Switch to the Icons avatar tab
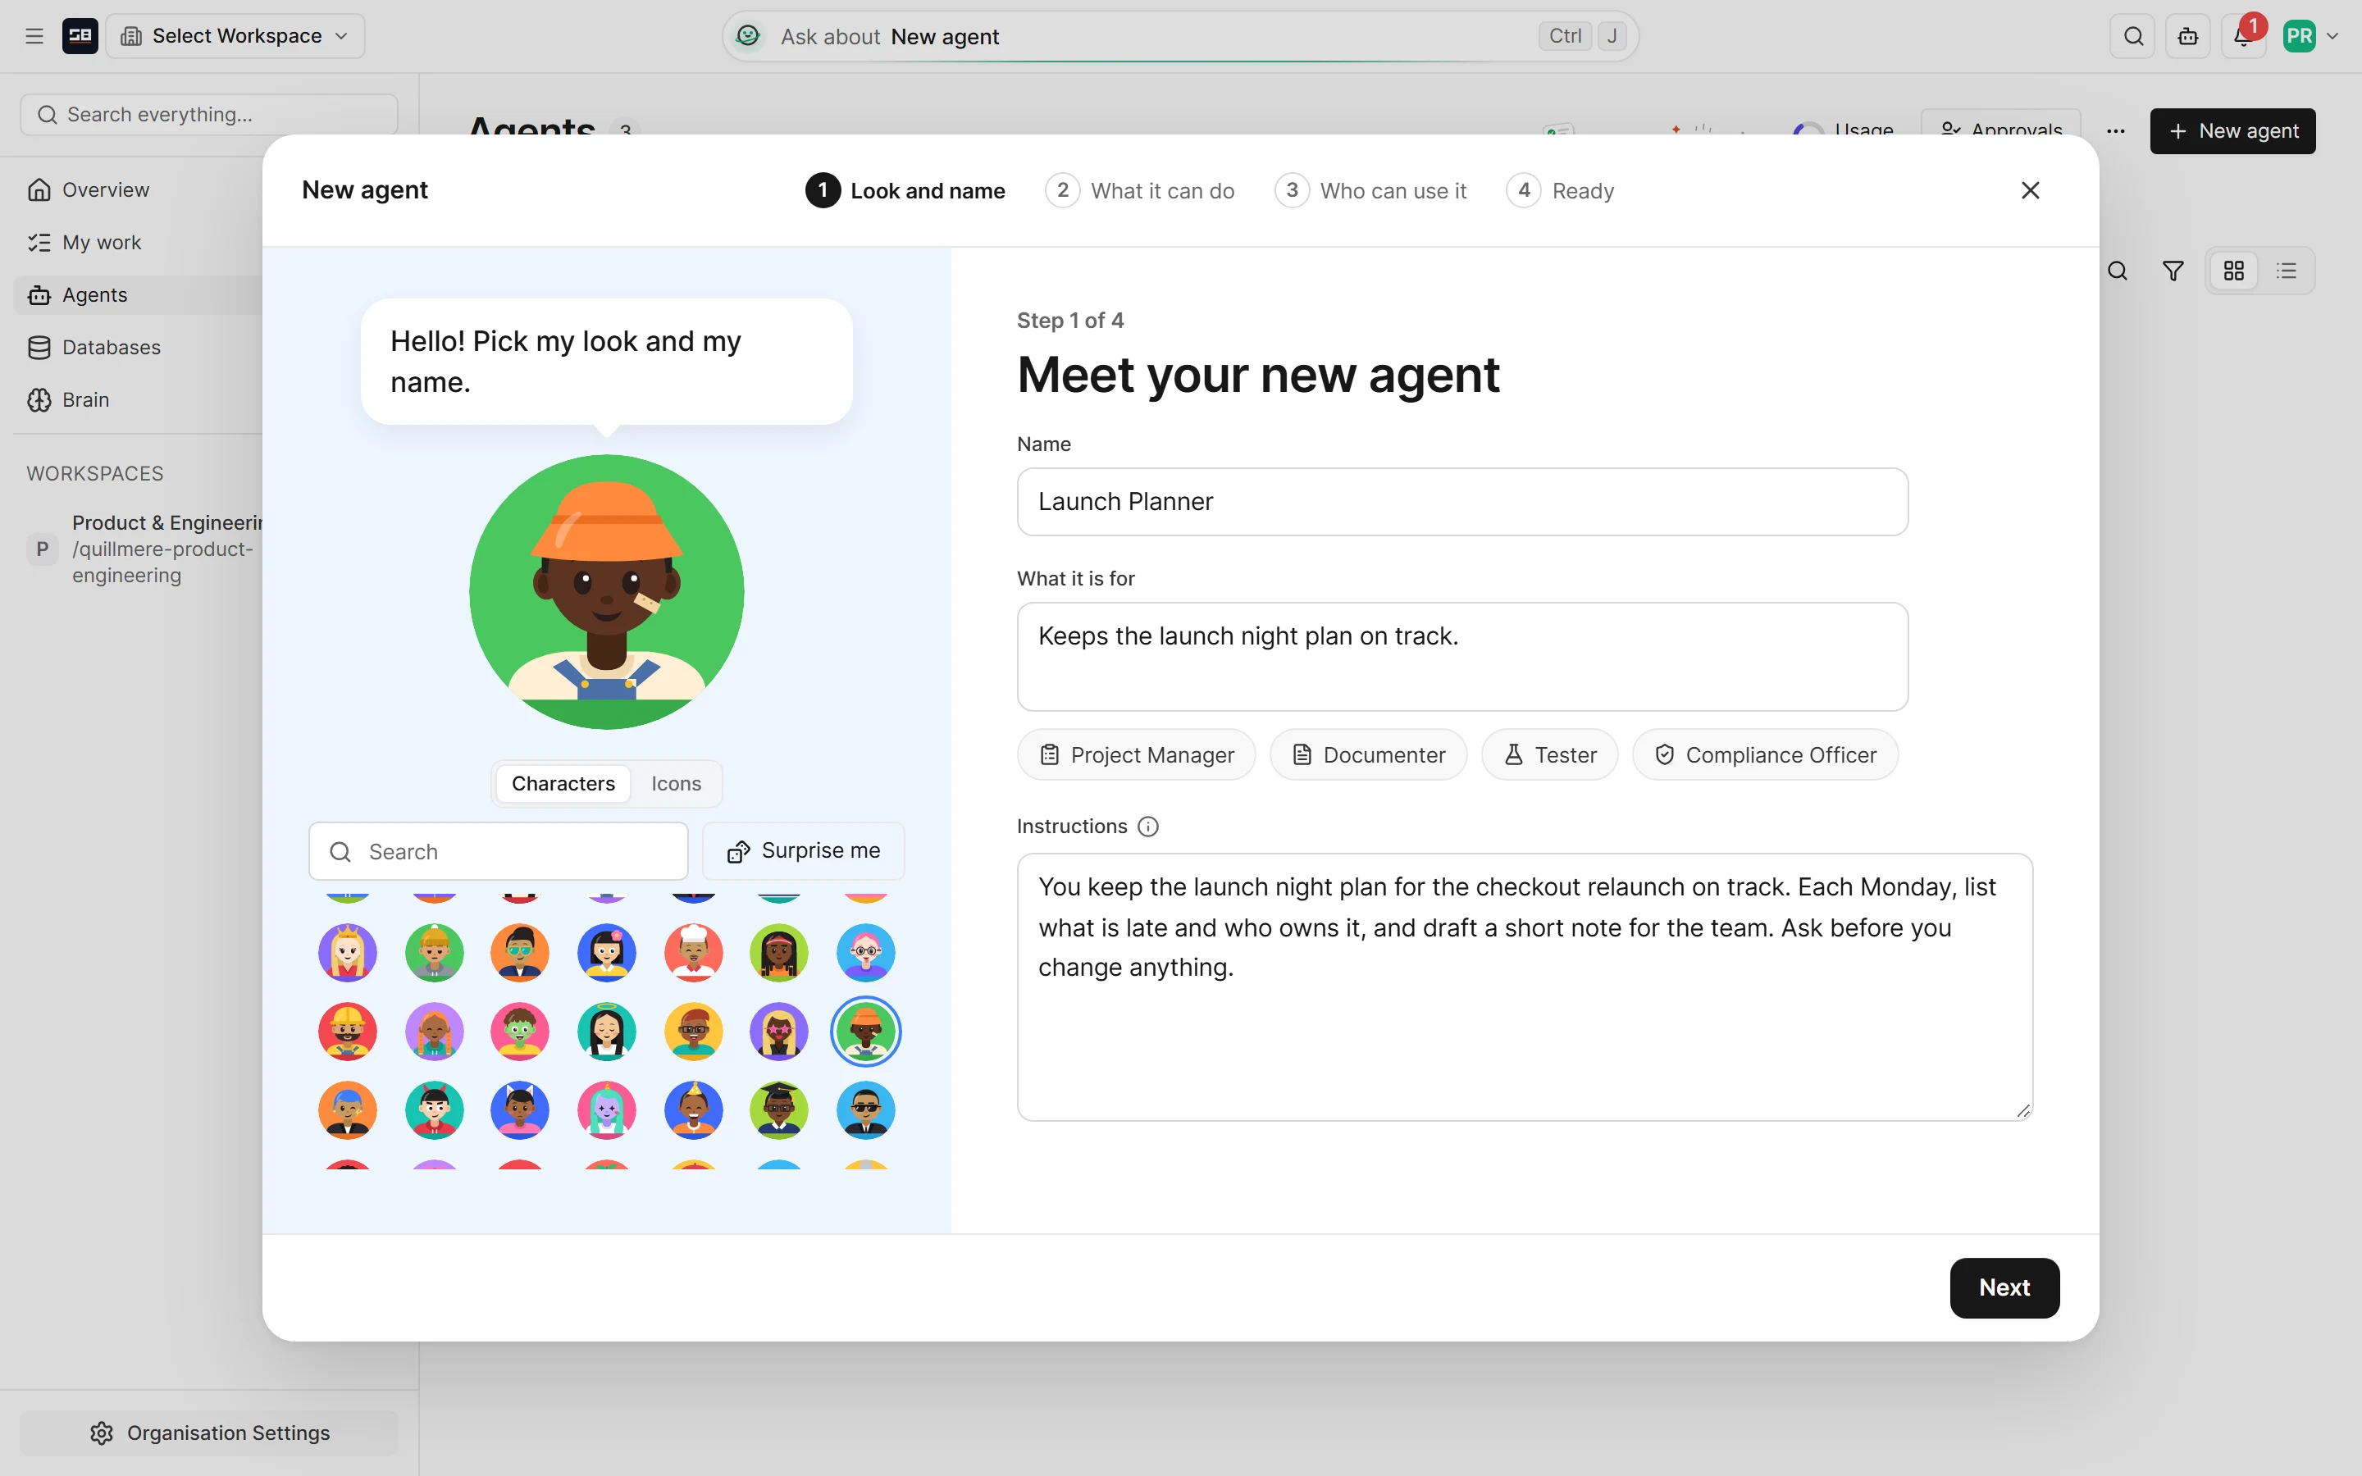This screenshot has height=1476, width=2362. [x=676, y=784]
